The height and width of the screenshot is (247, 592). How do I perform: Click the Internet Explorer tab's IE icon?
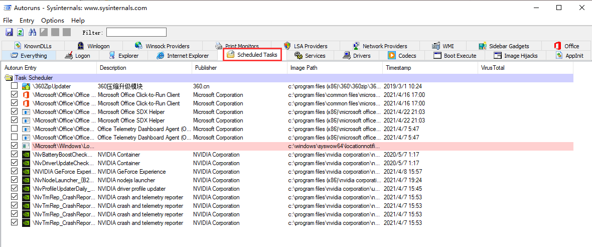tap(161, 56)
